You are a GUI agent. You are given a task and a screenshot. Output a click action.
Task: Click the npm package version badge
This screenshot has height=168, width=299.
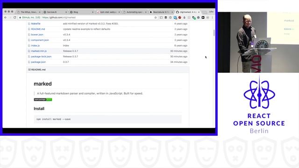[43, 99]
